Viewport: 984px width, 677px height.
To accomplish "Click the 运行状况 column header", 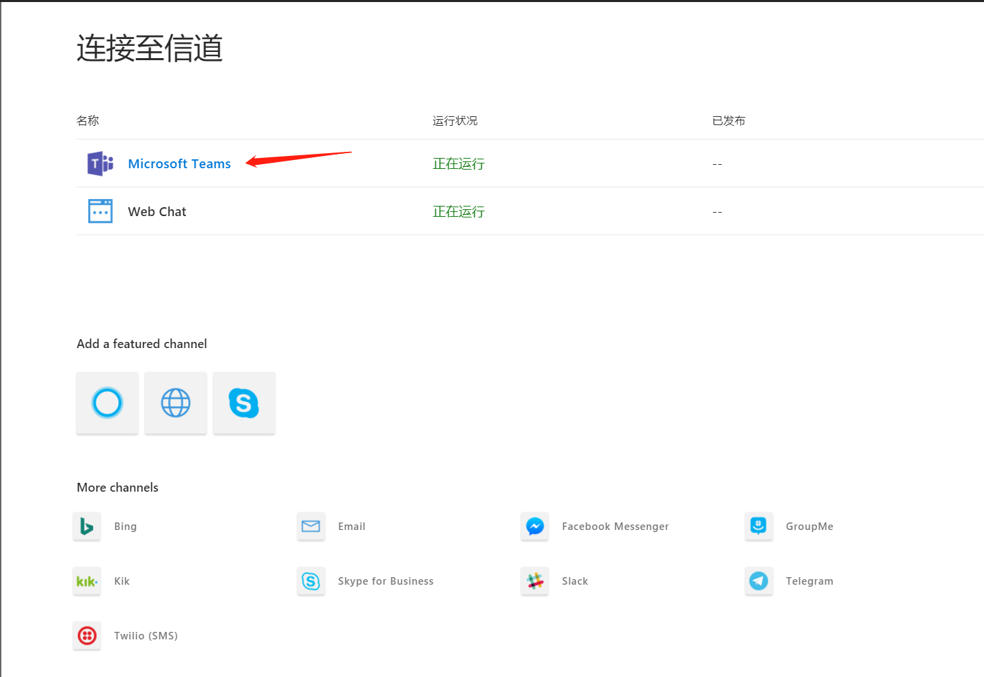I will [x=455, y=120].
